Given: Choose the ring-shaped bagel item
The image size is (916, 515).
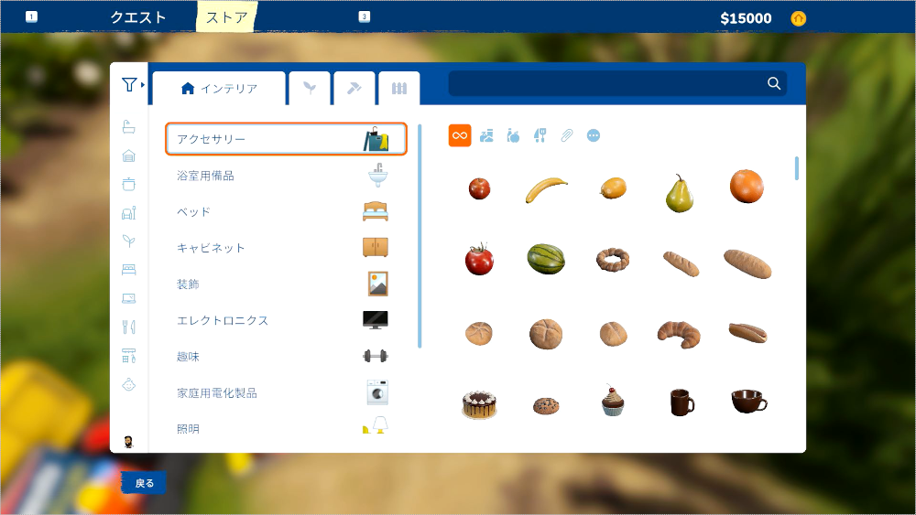Looking at the screenshot, I should (613, 260).
